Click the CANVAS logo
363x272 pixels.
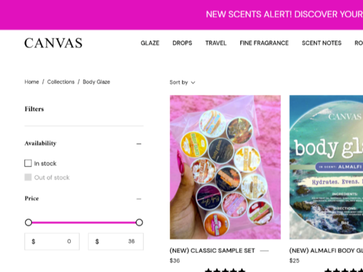pos(53,43)
